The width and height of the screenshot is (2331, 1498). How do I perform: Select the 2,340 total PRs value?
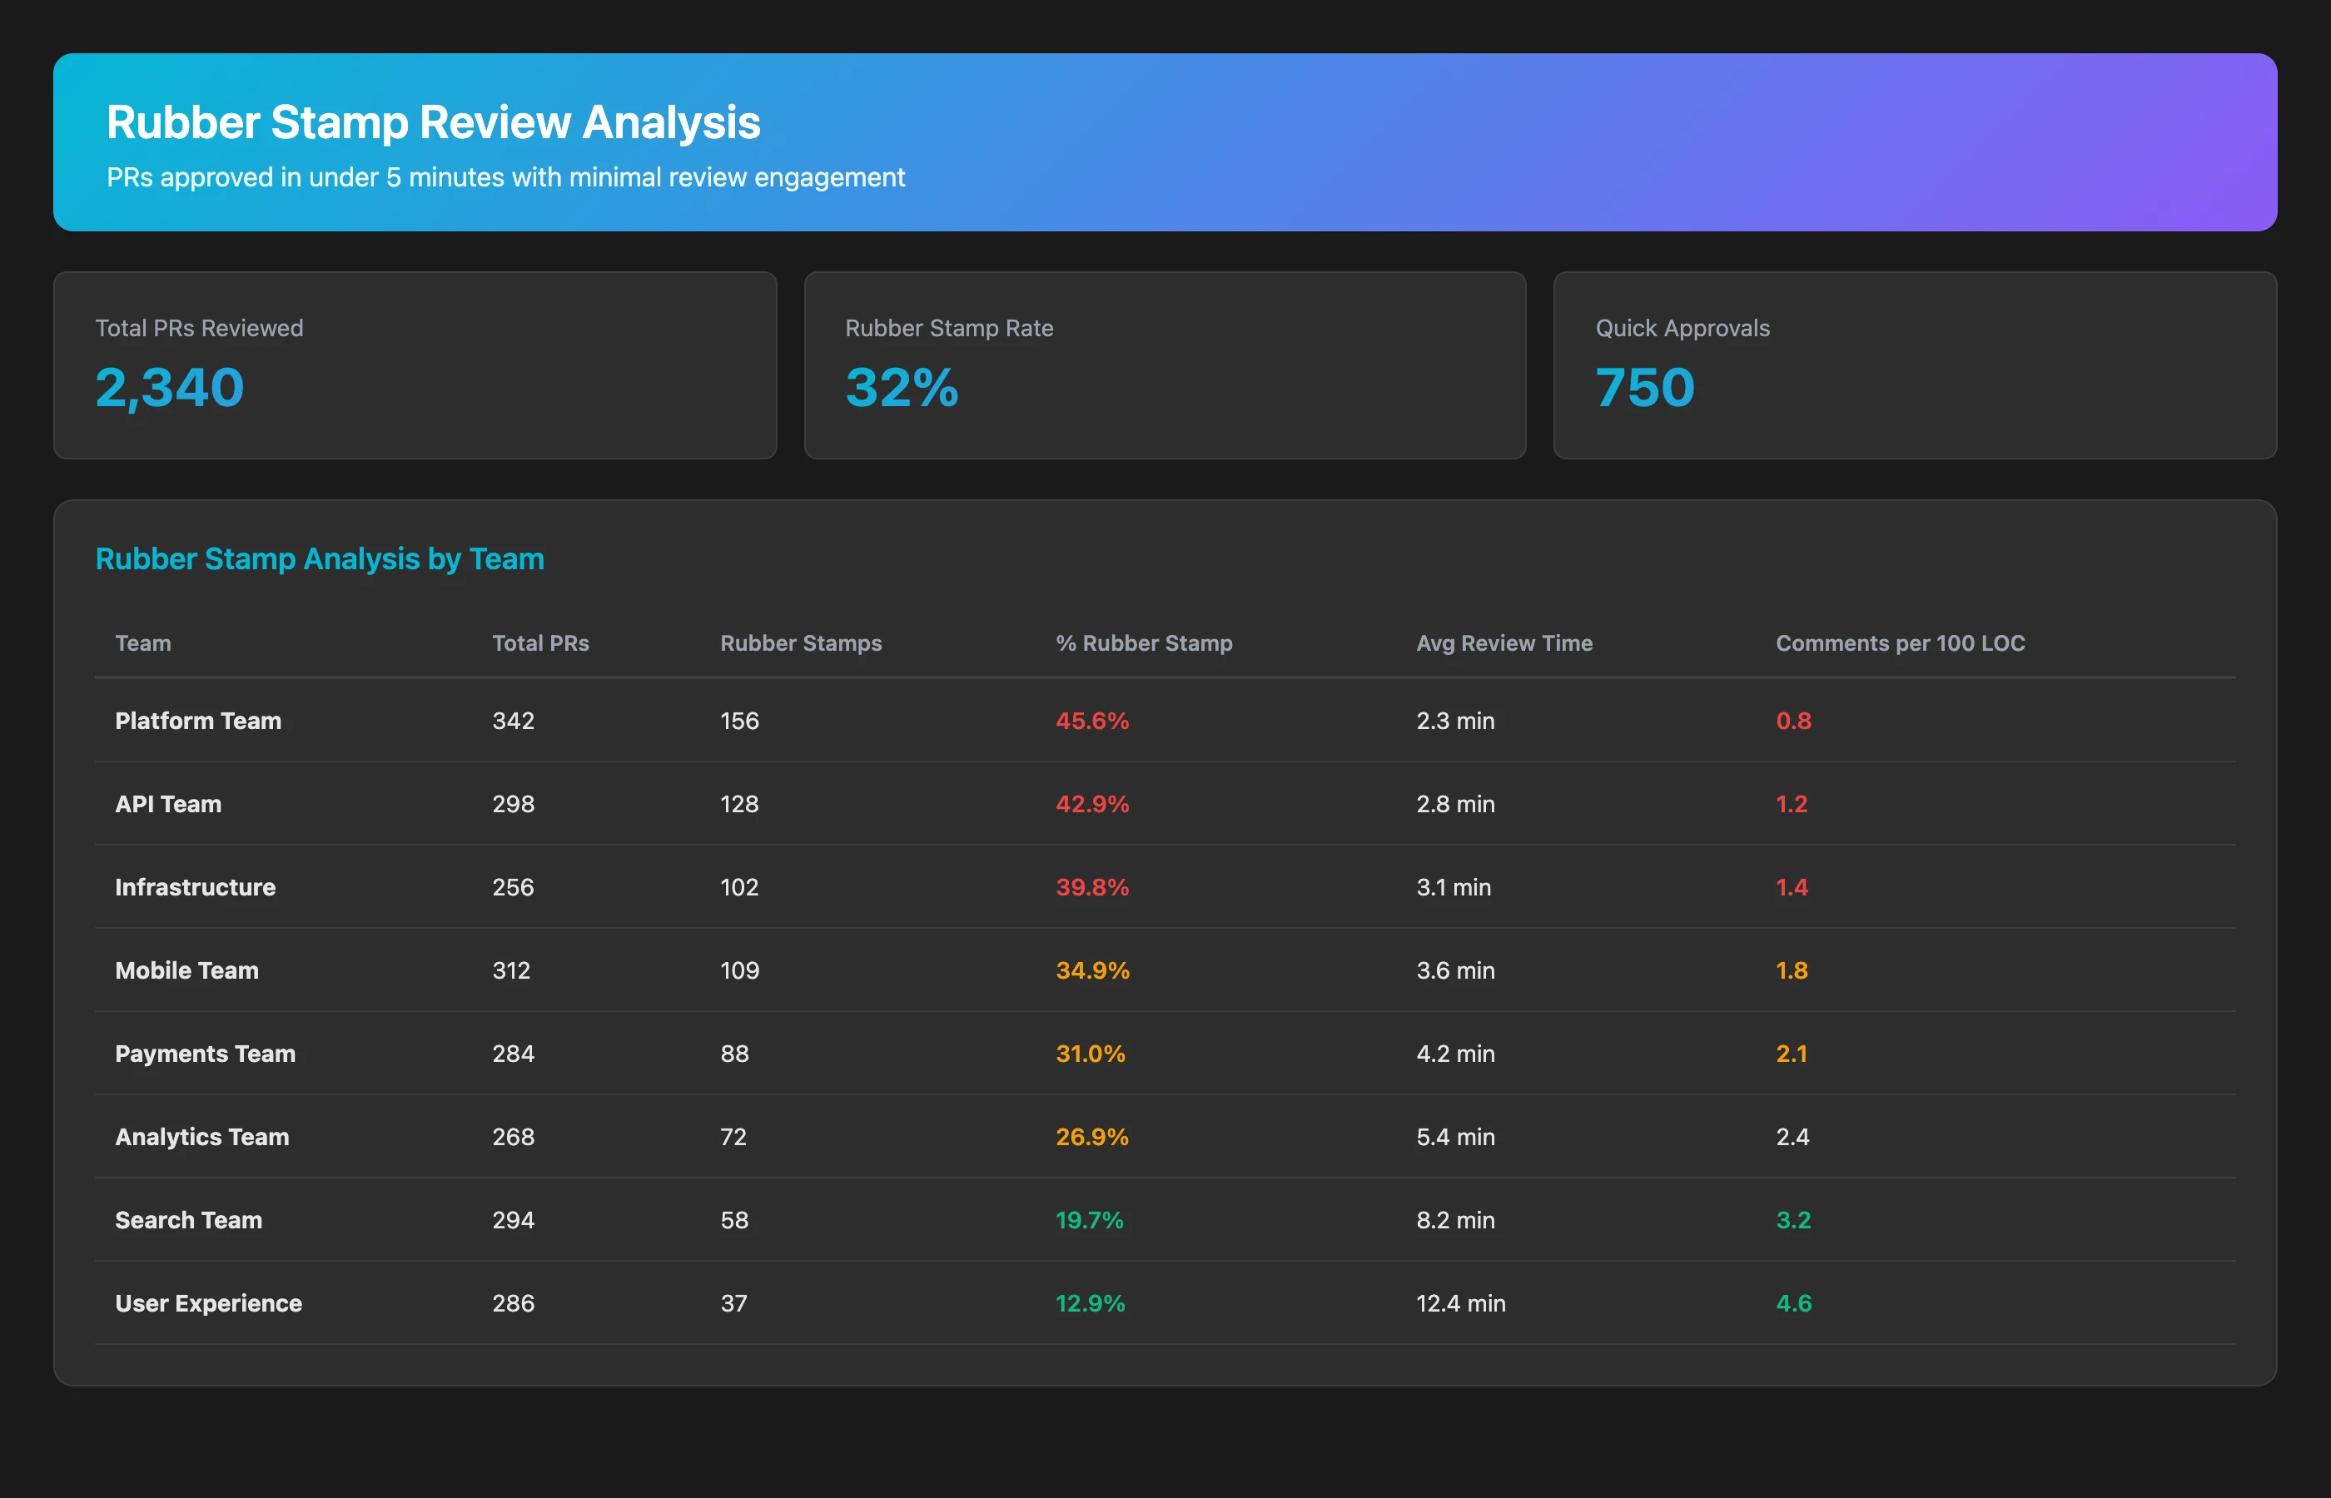point(169,387)
